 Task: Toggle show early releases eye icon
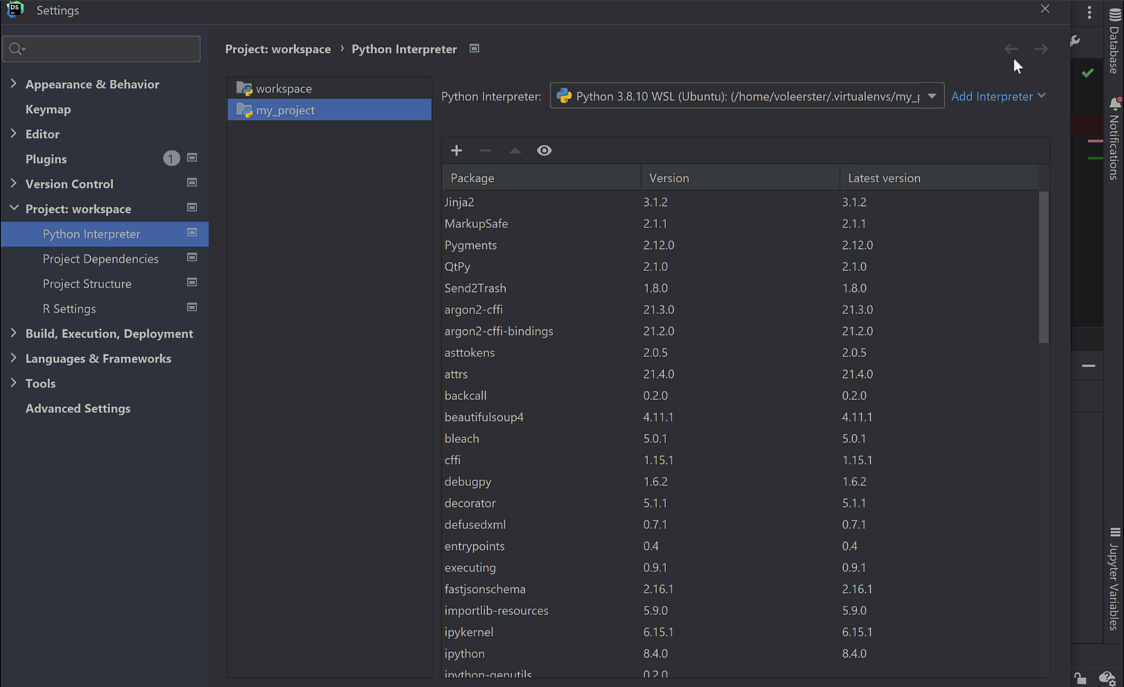(544, 150)
